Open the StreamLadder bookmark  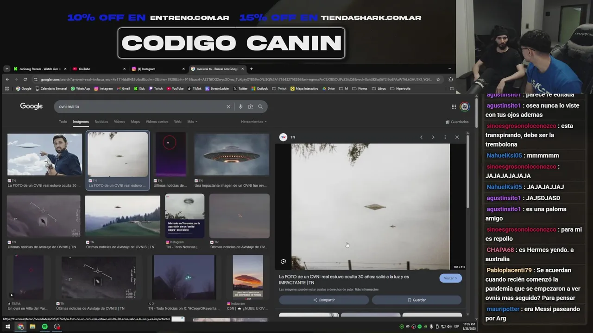tap(217, 88)
